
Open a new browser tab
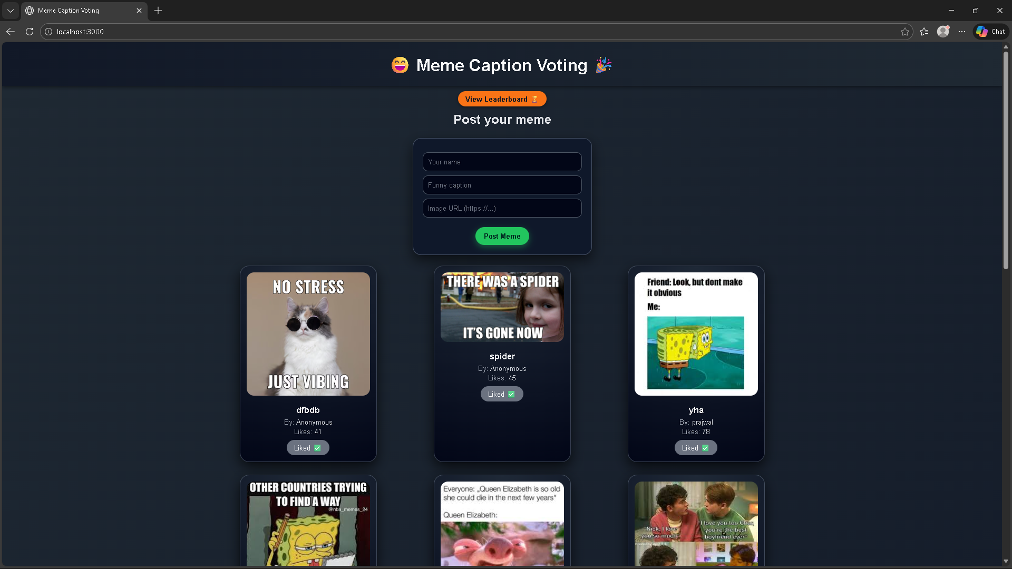[158, 11]
